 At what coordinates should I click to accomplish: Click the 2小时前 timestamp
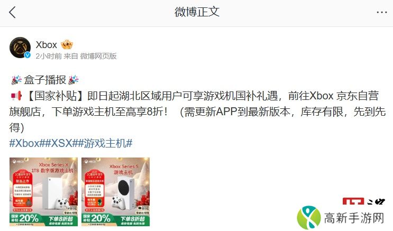[49, 56]
